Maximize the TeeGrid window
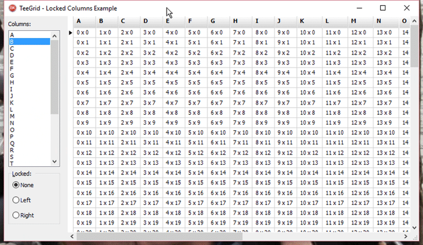The width and height of the screenshot is (423, 245). (x=382, y=8)
